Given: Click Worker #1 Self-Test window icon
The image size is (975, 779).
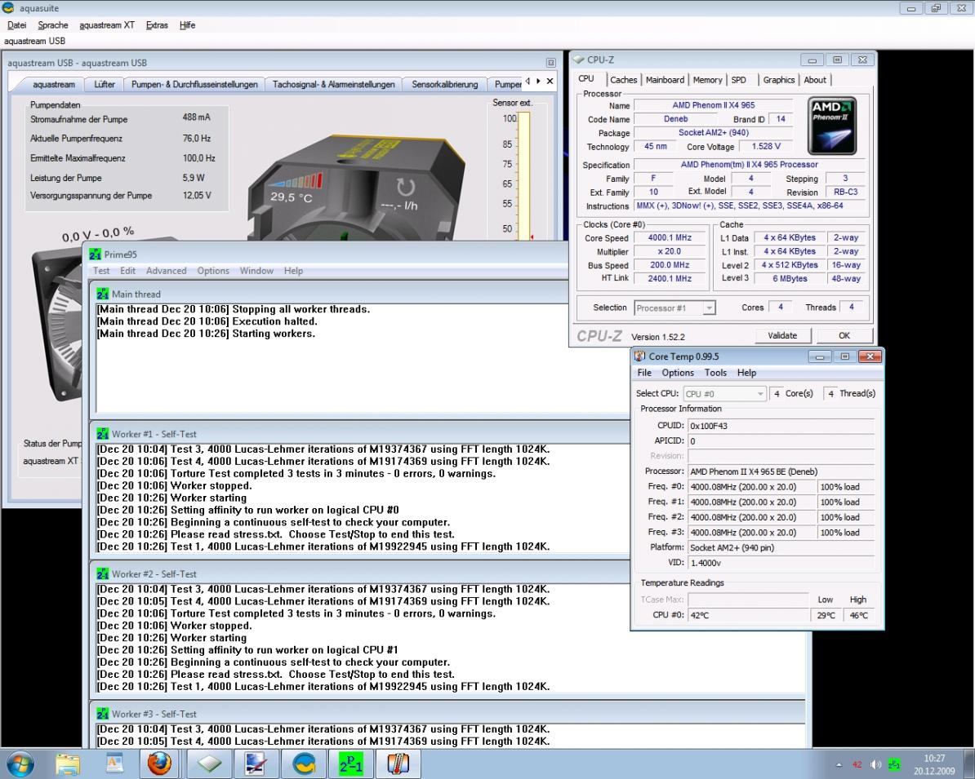Looking at the screenshot, I should 103,434.
